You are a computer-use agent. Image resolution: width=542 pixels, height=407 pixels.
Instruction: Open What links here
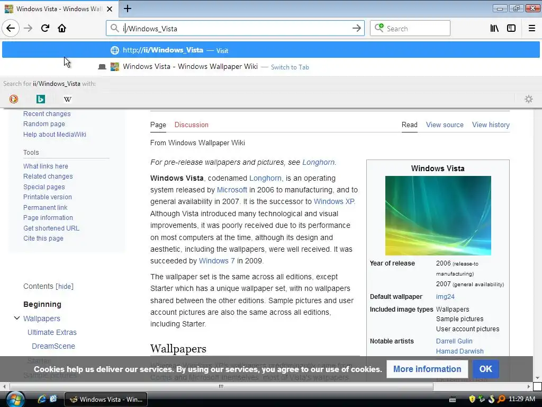click(x=46, y=166)
